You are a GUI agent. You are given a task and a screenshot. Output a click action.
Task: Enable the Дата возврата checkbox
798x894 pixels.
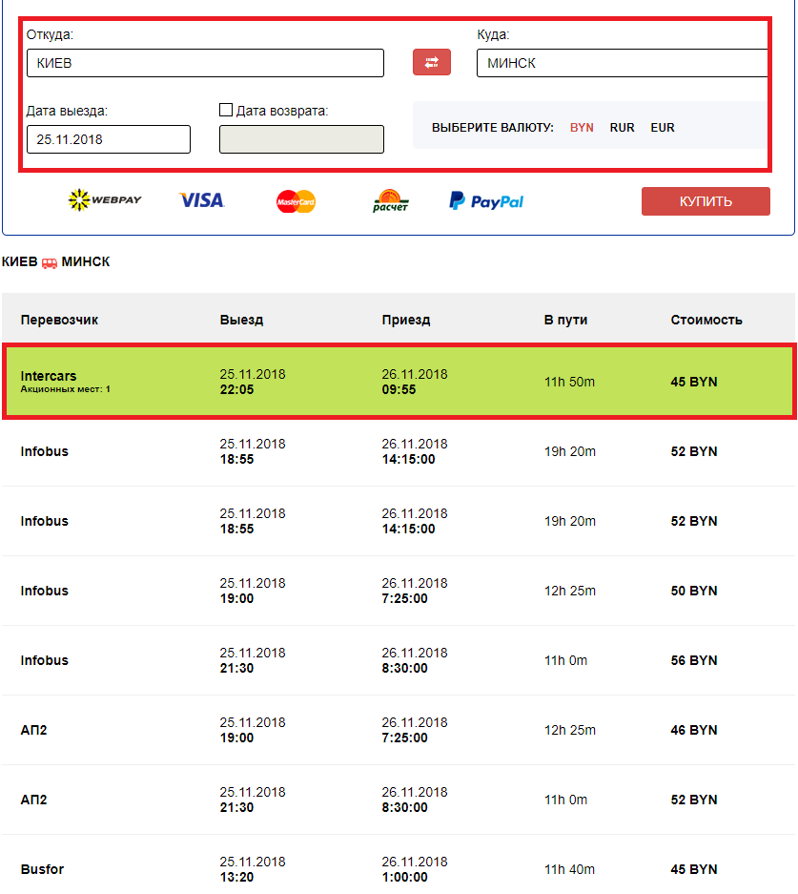click(226, 110)
